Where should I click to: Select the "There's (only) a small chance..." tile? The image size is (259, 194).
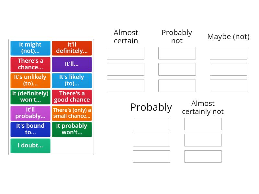[x=72, y=113]
